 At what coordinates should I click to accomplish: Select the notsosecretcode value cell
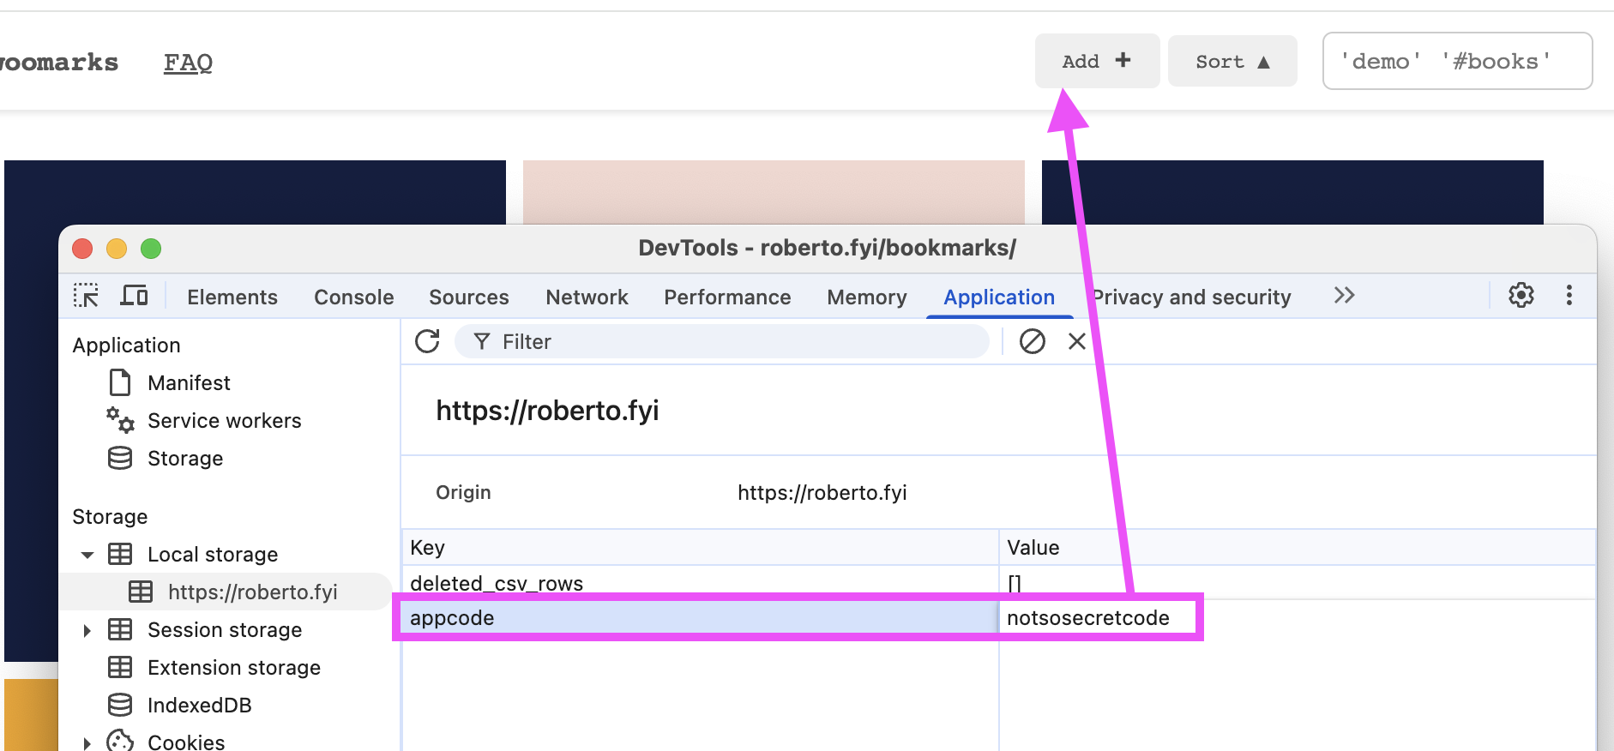point(1088,617)
